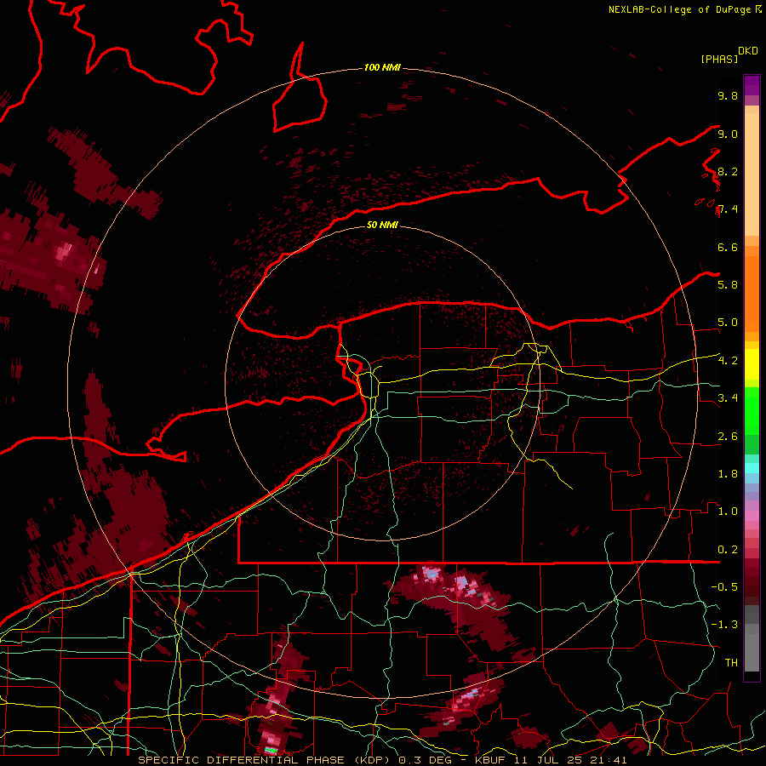Select the 11 JUL 25 date text
Viewport: 766px width, 766px height.
click(548, 760)
